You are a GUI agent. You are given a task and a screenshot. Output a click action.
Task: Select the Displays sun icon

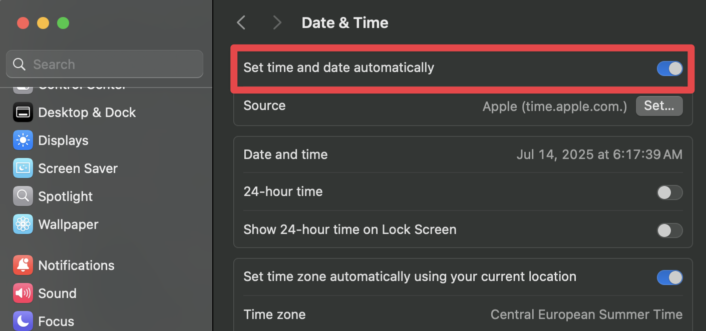click(23, 140)
